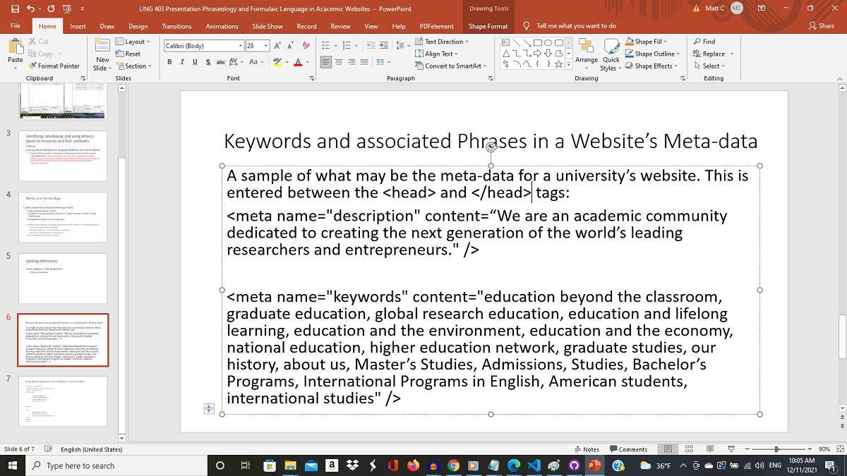Click the Share button

click(x=822, y=26)
